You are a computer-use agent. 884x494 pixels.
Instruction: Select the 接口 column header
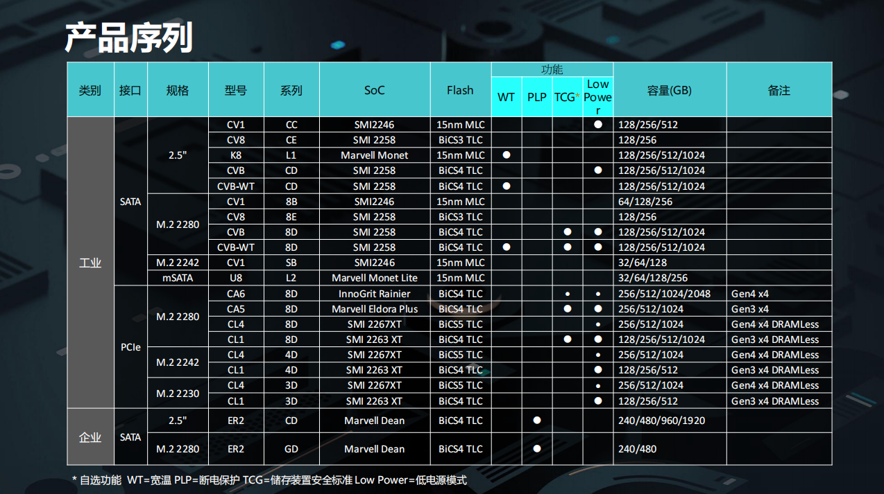coord(130,90)
